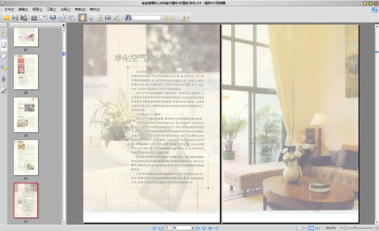Click the Save floppy disk icon
379x231 pixels.
(x=15, y=18)
